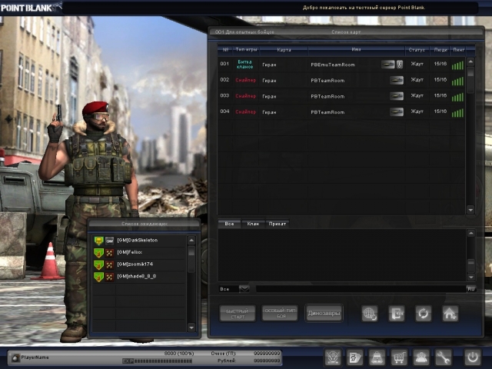Click 15/16 player count in row 003
The height and width of the screenshot is (369, 492).
point(440,95)
